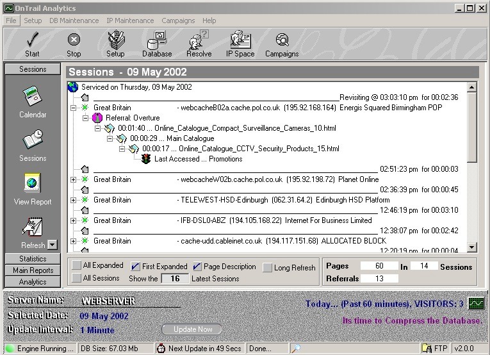Collapse the 00:00:29 Main Catalogue node
Screen dimensions: 490x355
[110, 138]
